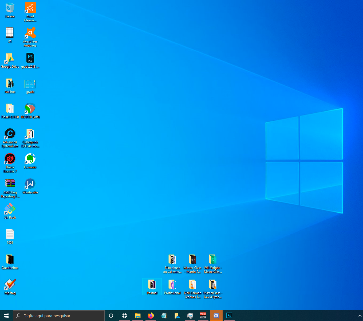
Task: Click the Cortana circle button
Action: (111, 316)
